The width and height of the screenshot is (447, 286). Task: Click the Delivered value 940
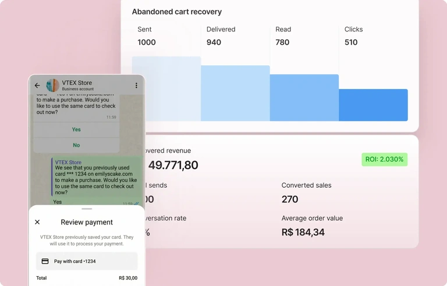[x=214, y=42]
